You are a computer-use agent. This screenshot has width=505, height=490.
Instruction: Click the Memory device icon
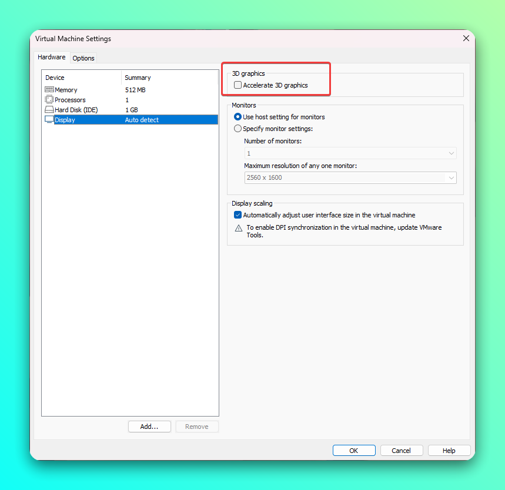tap(49, 89)
